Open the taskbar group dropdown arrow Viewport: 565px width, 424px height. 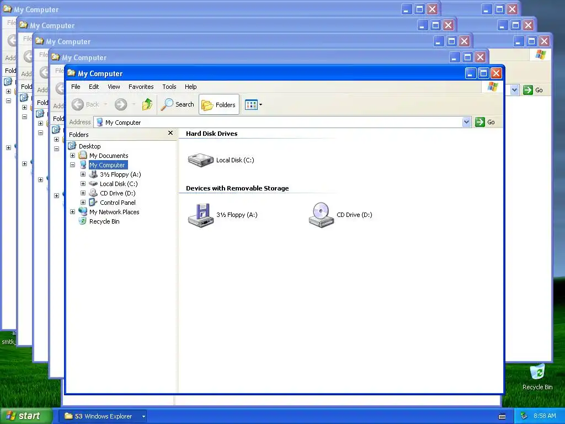(x=143, y=416)
